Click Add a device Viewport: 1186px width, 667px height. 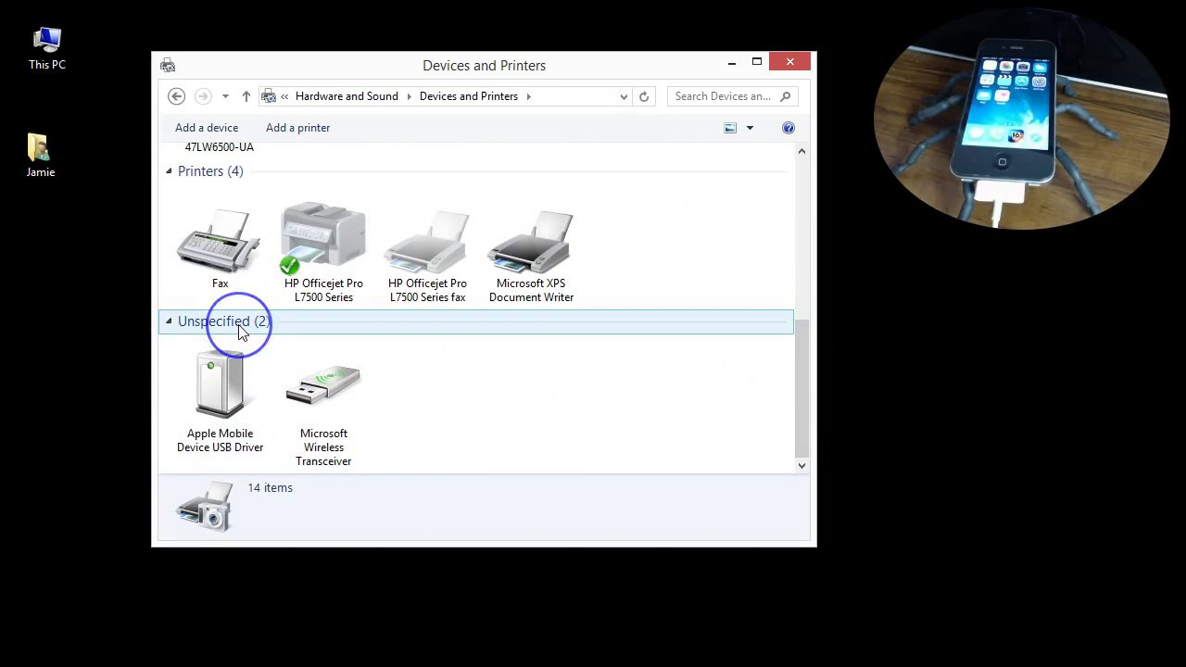click(x=207, y=128)
